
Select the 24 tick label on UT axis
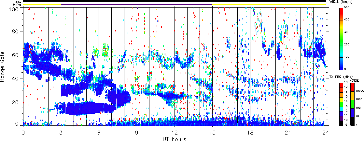click(x=326, y=132)
